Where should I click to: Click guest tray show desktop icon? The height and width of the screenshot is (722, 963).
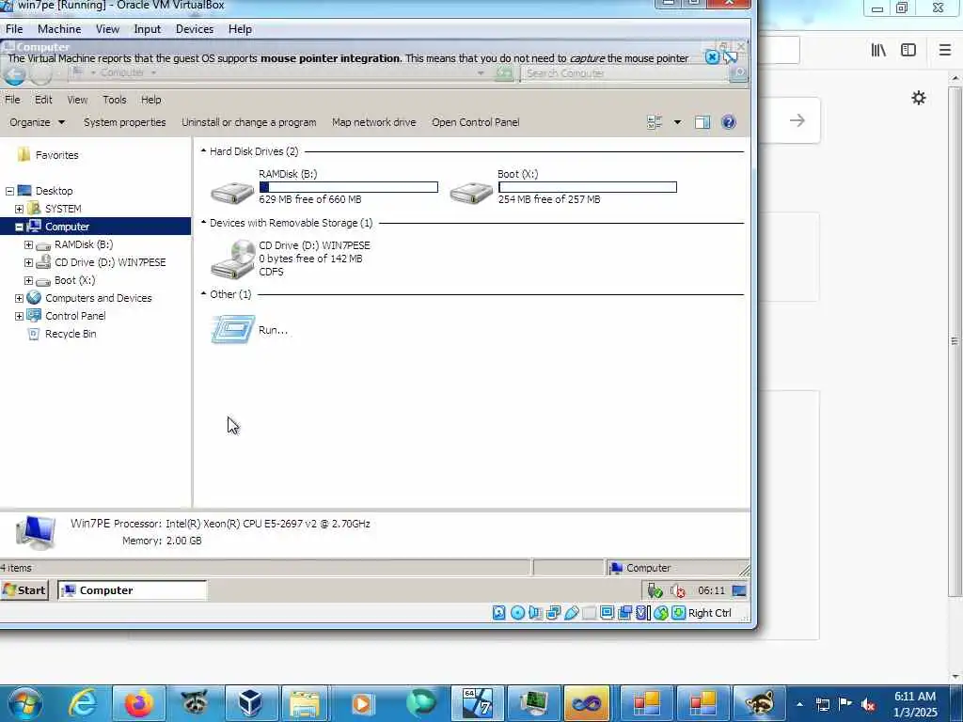739,590
